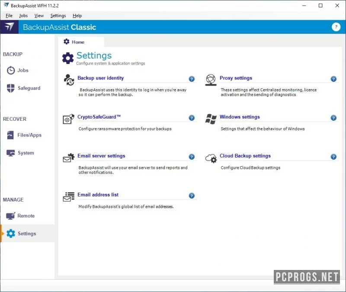Open the File menu
This screenshot has width=346, height=292.
pyautogui.click(x=9, y=16)
